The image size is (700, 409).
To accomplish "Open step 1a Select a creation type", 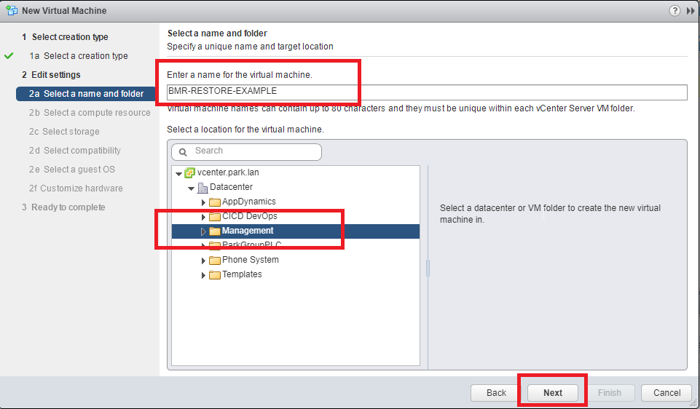I will coord(79,56).
